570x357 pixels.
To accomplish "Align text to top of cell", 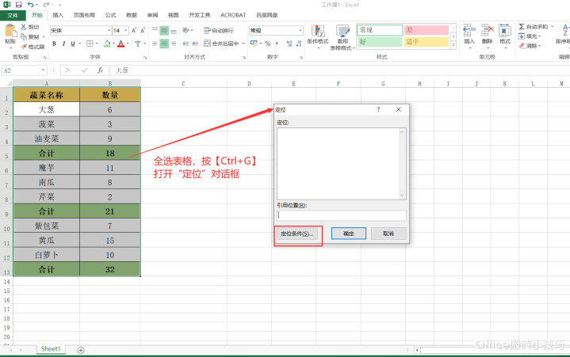I will point(155,30).
